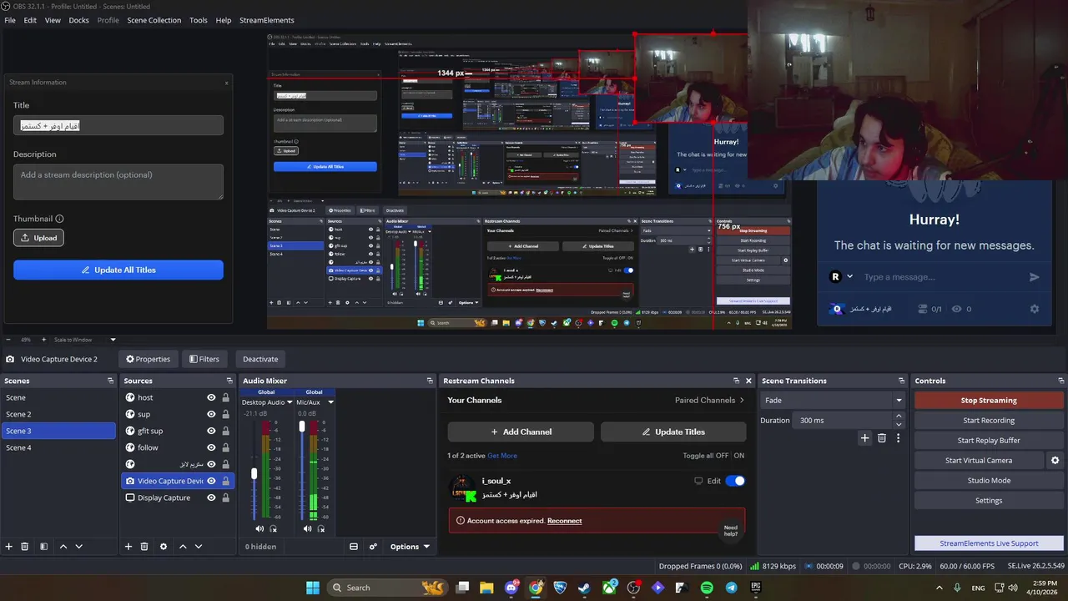Click Reconnect link in expired notice
1068x601 pixels.
(565, 521)
